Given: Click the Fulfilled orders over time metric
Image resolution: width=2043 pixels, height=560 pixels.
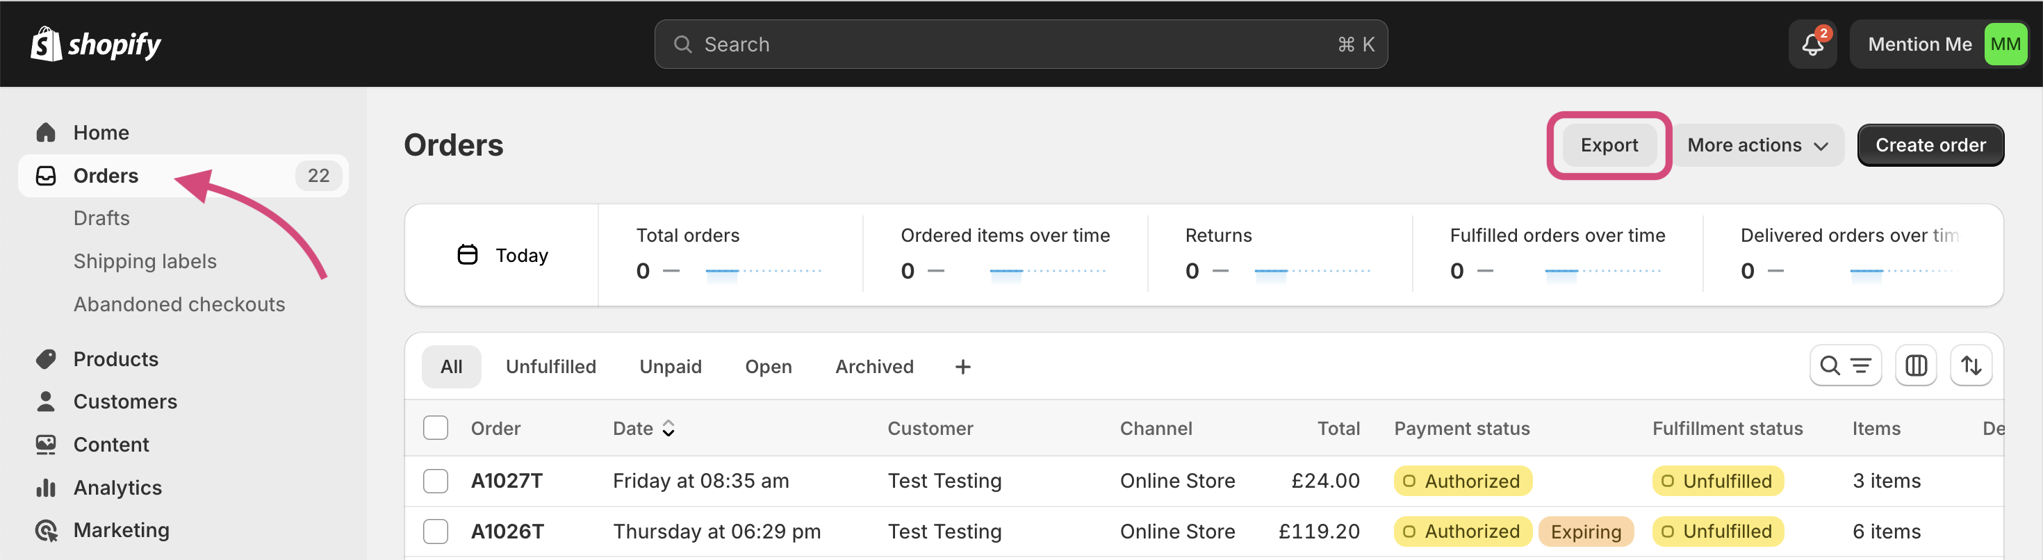Looking at the screenshot, I should [x=1557, y=256].
